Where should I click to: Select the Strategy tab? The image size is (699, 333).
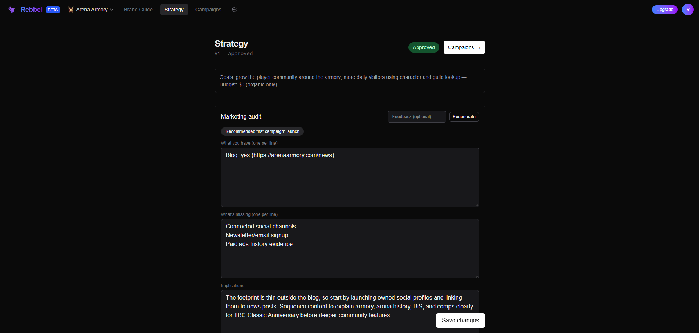click(174, 10)
